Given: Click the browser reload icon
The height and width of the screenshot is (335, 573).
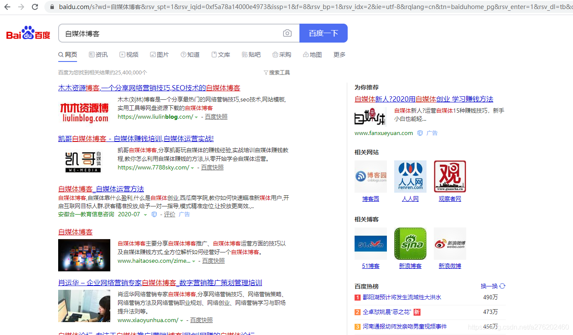Looking at the screenshot, I should (x=35, y=7).
